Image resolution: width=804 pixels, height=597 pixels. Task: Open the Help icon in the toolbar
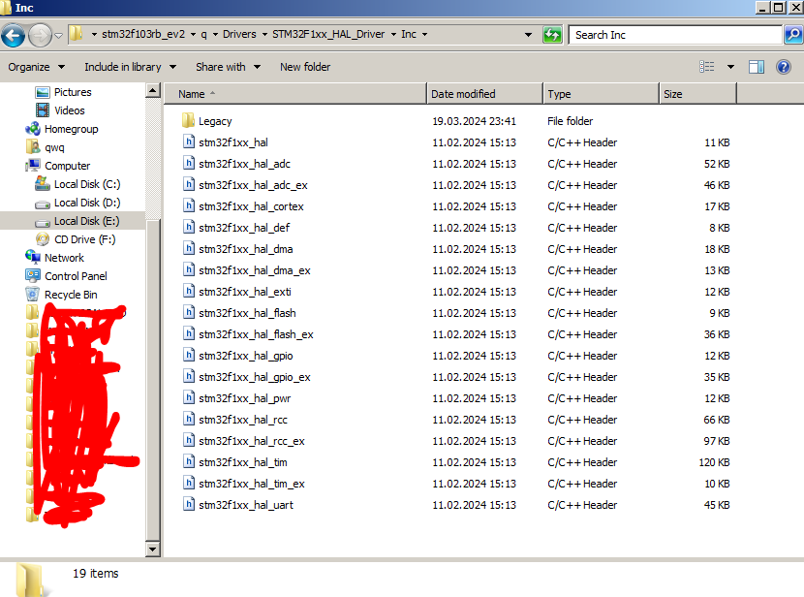point(783,67)
